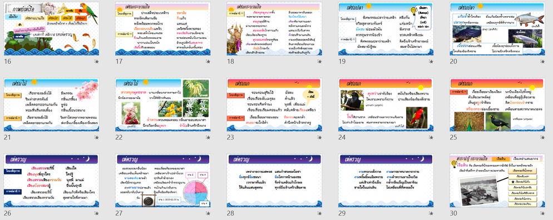The height and width of the screenshot is (220, 553).
Task: Select slide 18 thumbnail with golden statue
Action: pyautogui.click(x=274, y=28)
